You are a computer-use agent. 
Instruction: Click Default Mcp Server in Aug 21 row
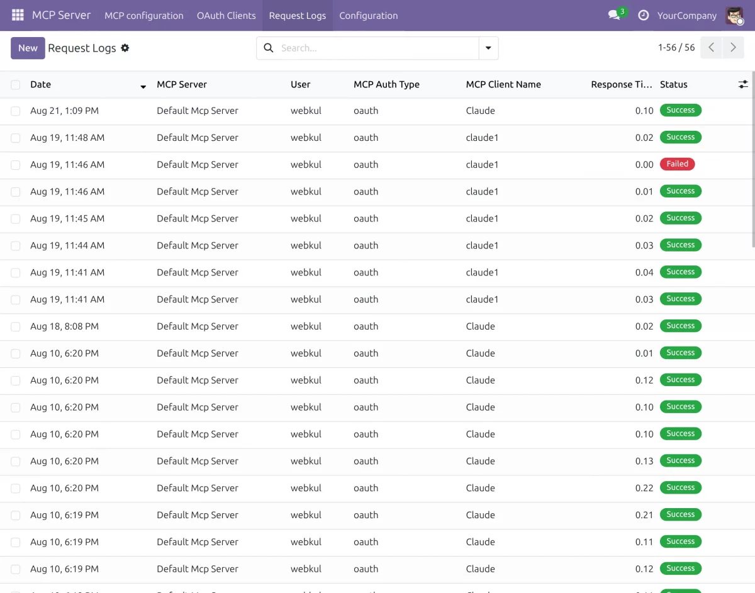pos(198,111)
